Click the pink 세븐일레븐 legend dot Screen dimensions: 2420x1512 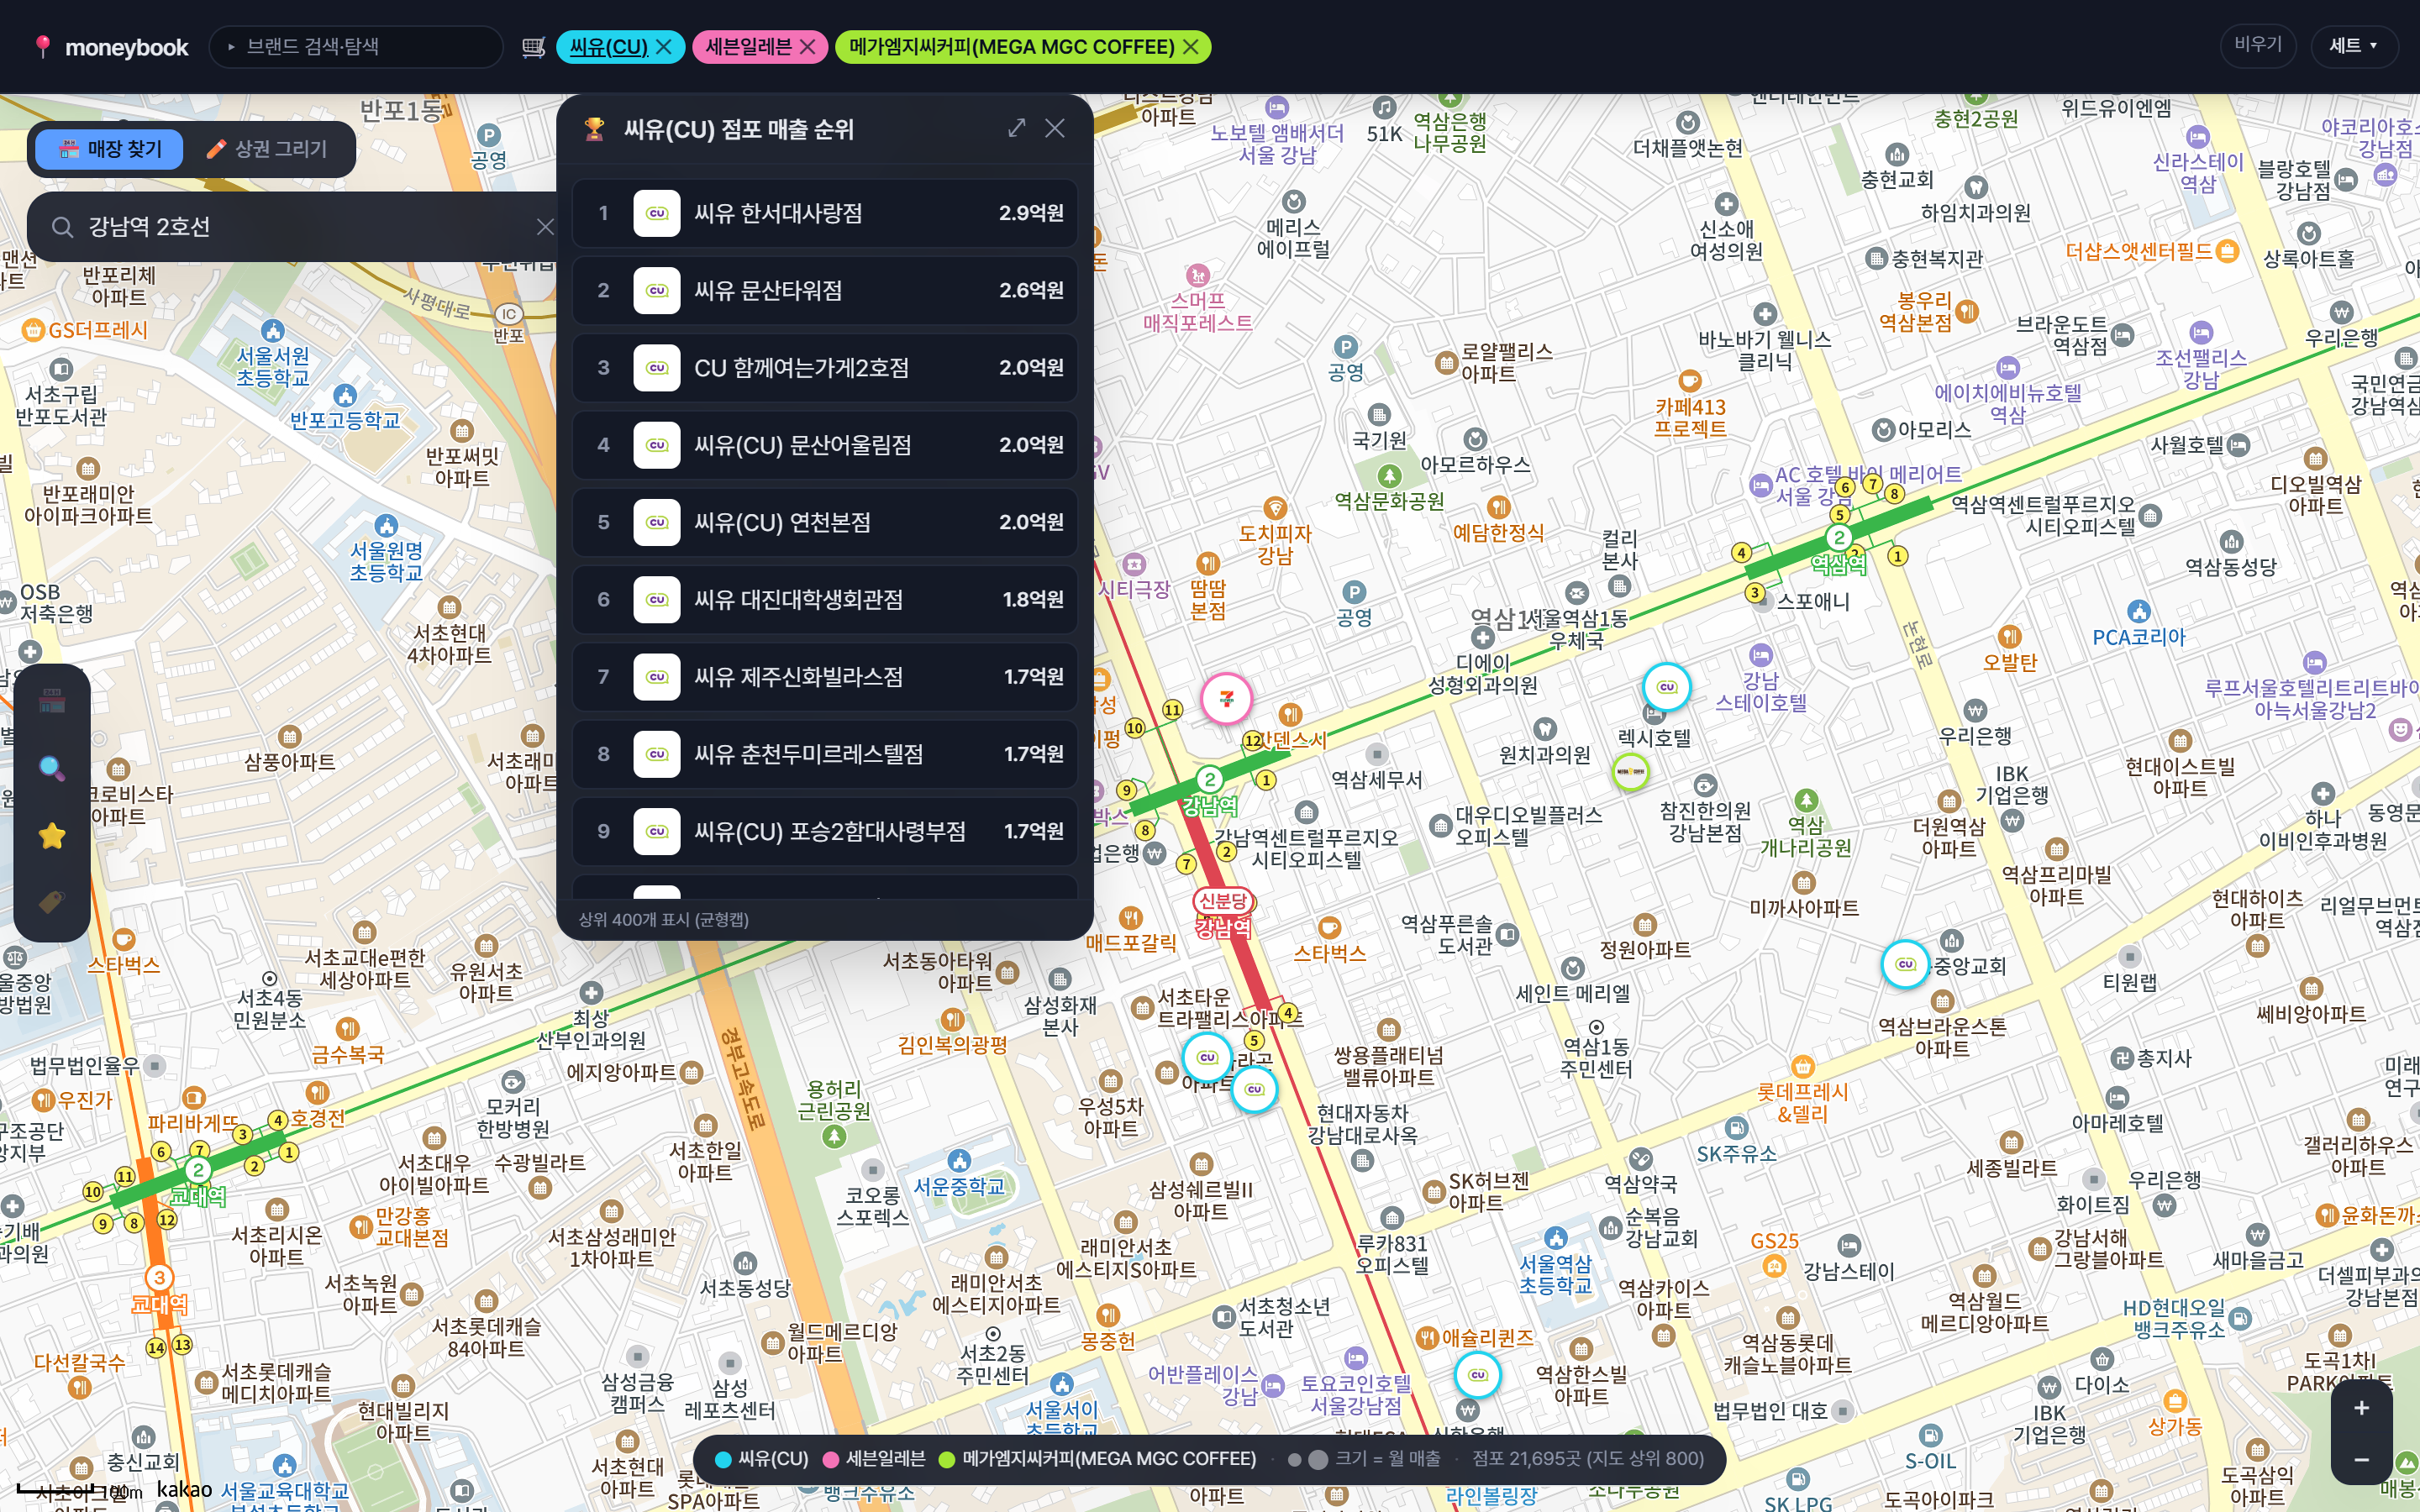point(830,1459)
